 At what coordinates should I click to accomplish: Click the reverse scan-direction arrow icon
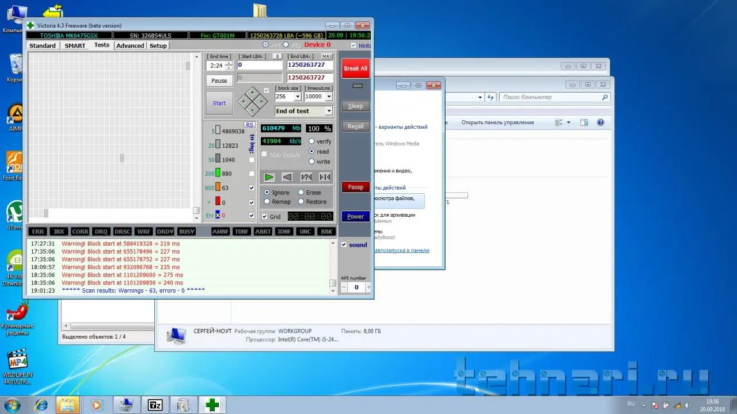coord(287,177)
